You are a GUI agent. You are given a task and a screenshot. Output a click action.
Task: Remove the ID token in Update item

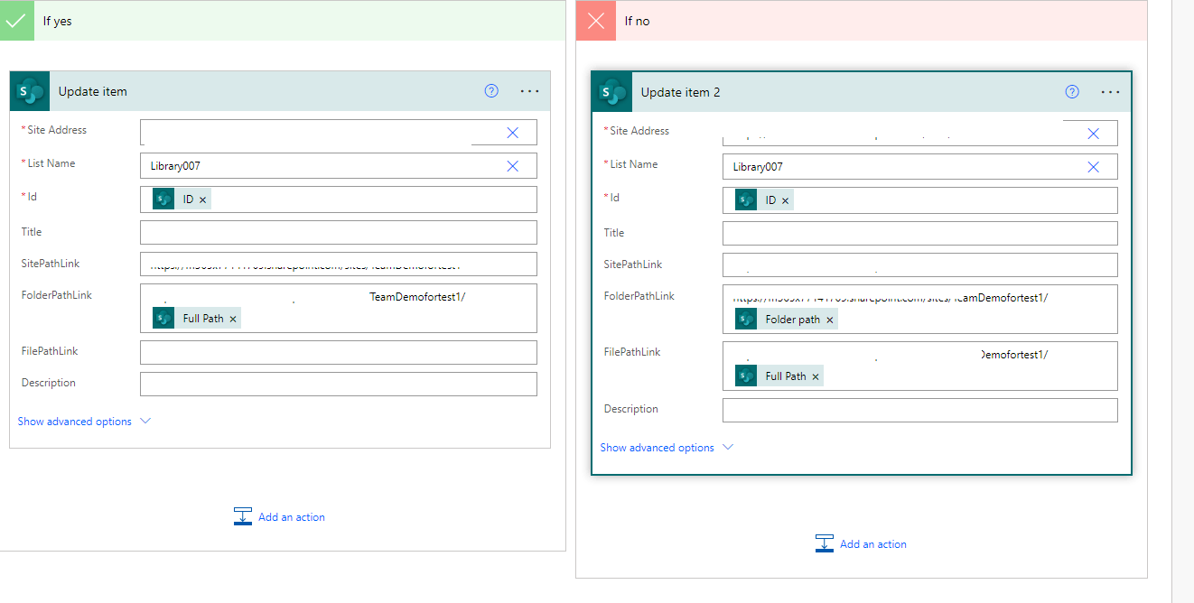click(202, 199)
